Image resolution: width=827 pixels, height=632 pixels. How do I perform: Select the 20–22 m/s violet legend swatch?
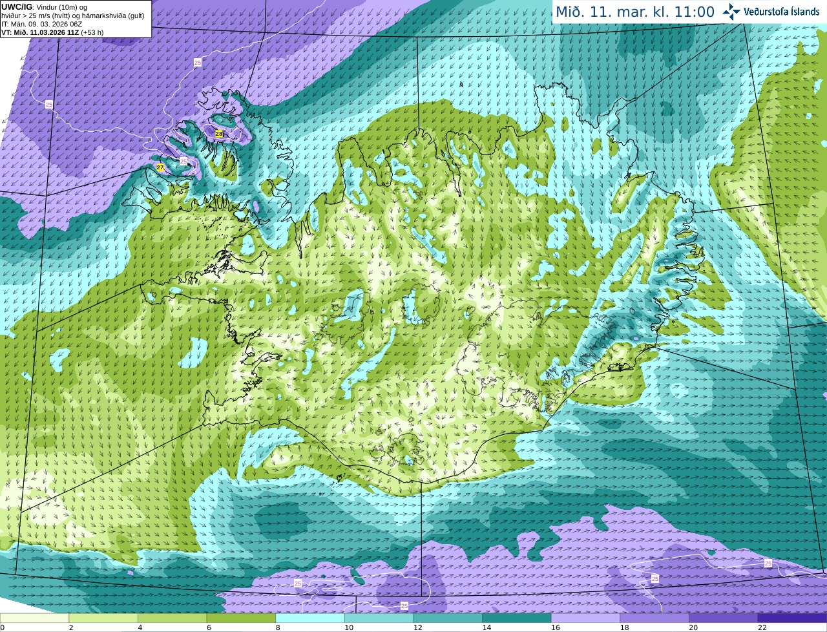coord(724,618)
